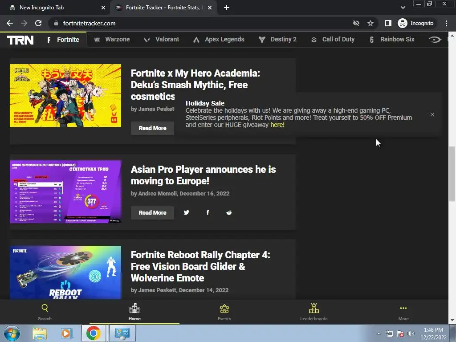The width and height of the screenshot is (456, 342).
Task: Open the taskbar clock and date
Action: tap(433, 334)
